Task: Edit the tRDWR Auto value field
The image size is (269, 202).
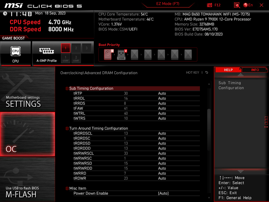Action: [x=162, y=178]
